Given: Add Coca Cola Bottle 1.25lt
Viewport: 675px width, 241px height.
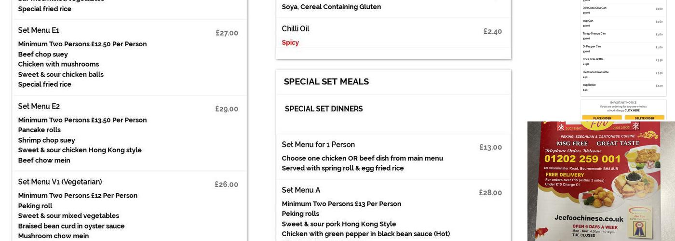Looking at the screenshot, I should (x=593, y=59).
